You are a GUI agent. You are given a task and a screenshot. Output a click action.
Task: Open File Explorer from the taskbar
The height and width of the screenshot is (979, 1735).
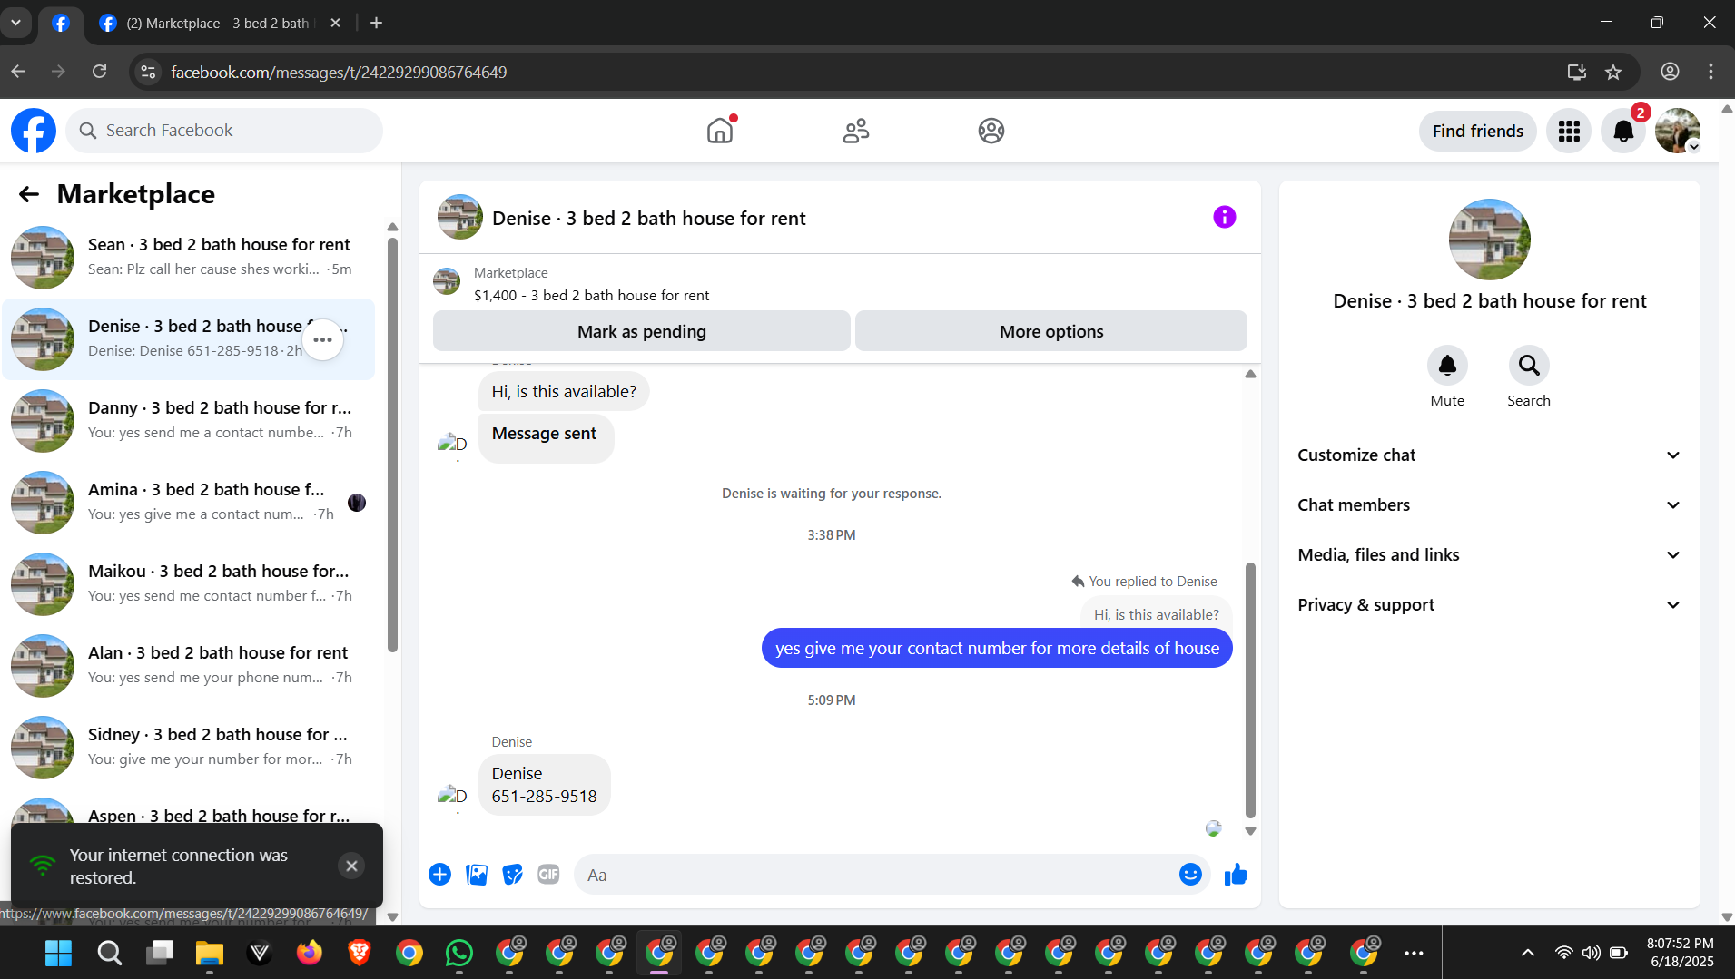click(x=210, y=953)
